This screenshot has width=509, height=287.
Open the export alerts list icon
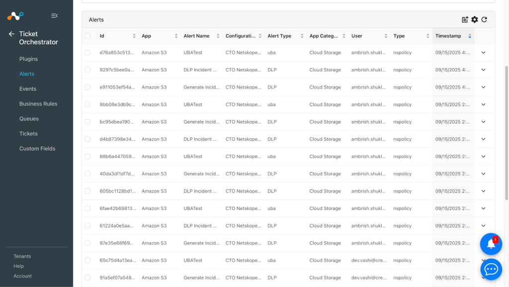coord(465,20)
